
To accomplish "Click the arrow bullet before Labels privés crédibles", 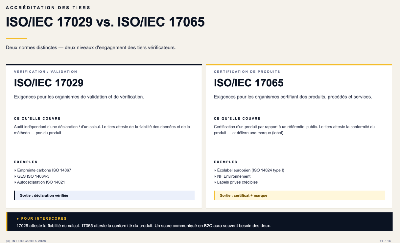I will 215,182.
